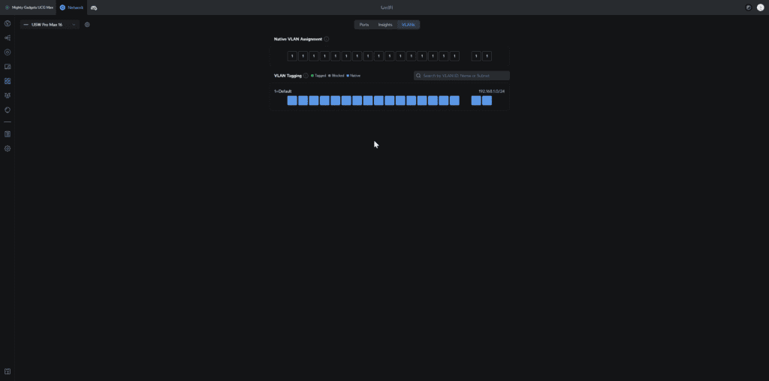This screenshot has width=769, height=381.
Task: Click the info icon next to VLAN Tagging
Action: point(306,76)
